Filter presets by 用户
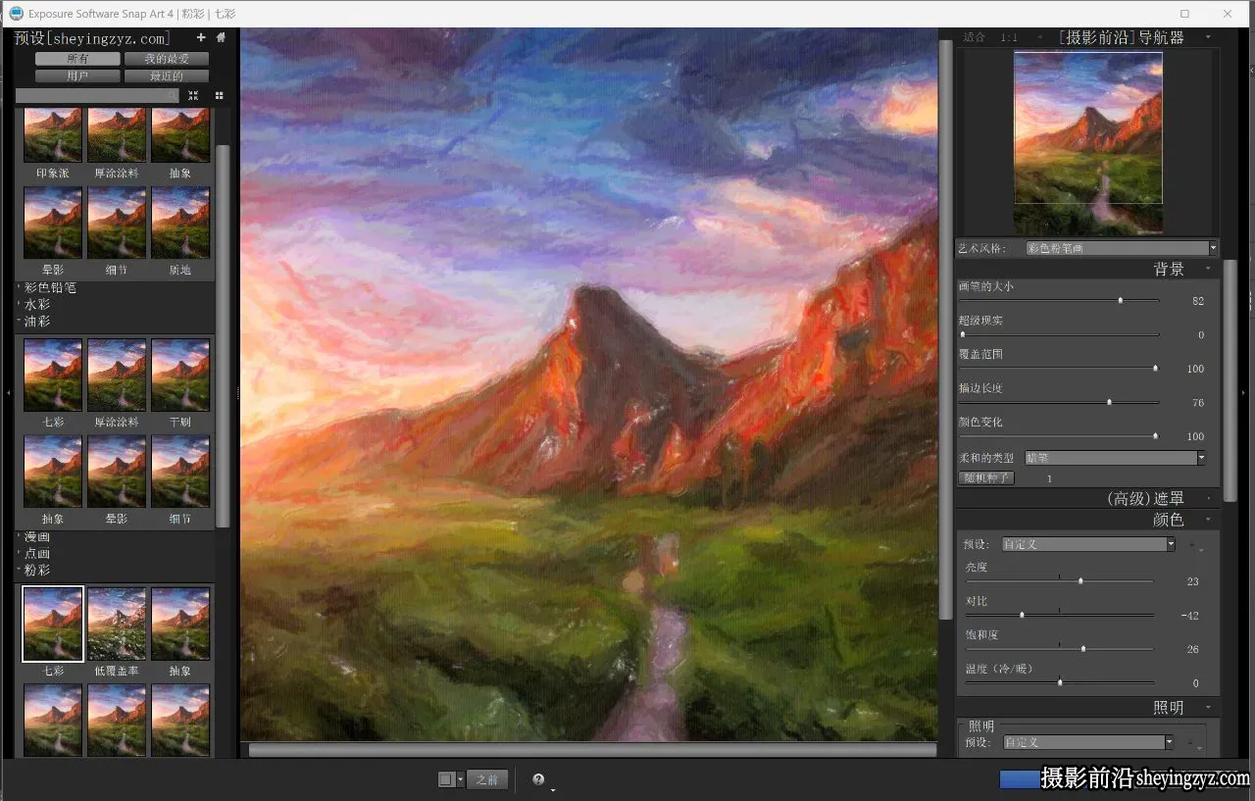This screenshot has width=1255, height=801. click(x=77, y=75)
